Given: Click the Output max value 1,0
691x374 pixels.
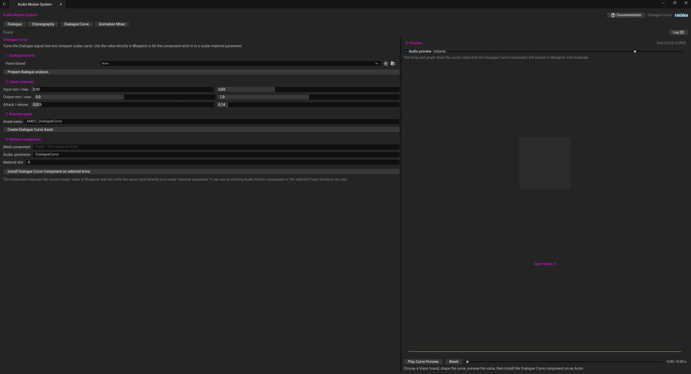Looking at the screenshot, I should pos(309,97).
